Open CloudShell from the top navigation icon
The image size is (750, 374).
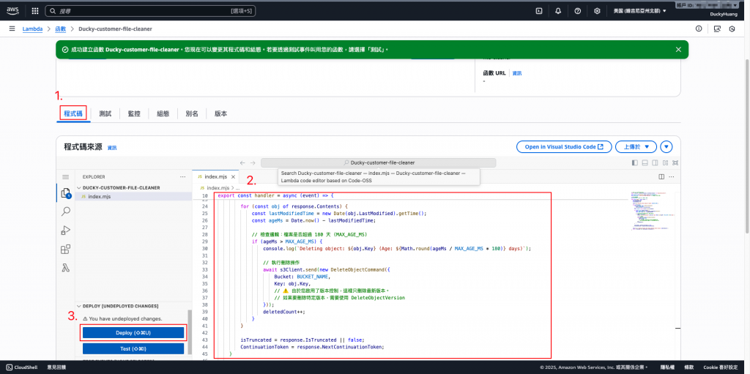coord(539,10)
